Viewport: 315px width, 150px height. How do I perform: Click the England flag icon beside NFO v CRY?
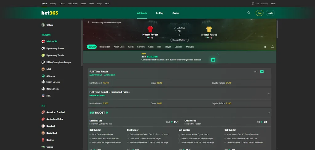43,41
